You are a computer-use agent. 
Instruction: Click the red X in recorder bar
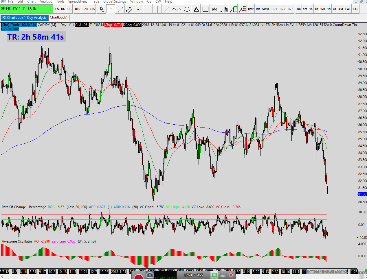(231, 275)
